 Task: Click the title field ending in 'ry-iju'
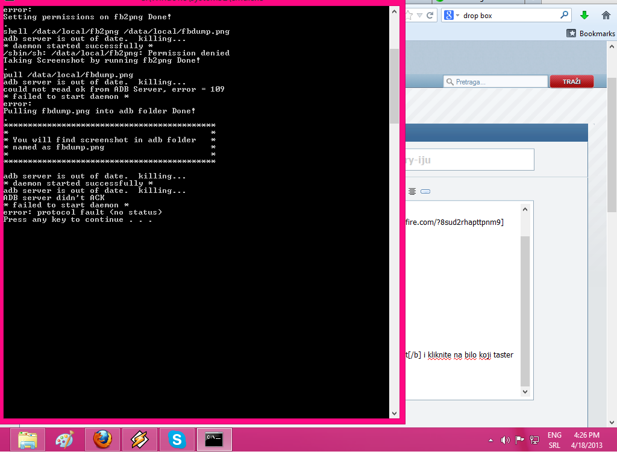(x=469, y=160)
